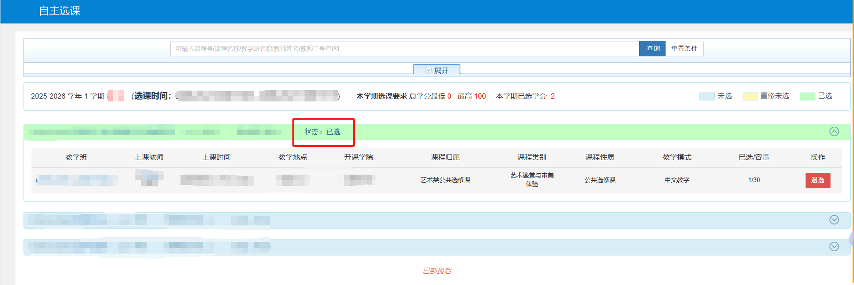Click the 自主选课 page title

[x=59, y=11]
